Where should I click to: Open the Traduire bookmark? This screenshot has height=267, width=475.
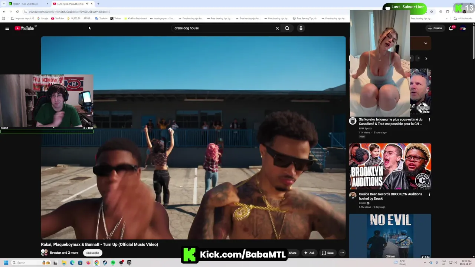(x=101, y=19)
